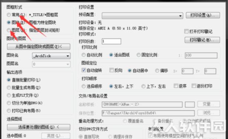228x139 pixels.
Task: Click the Y offset input field
Action: (x=210, y=71)
